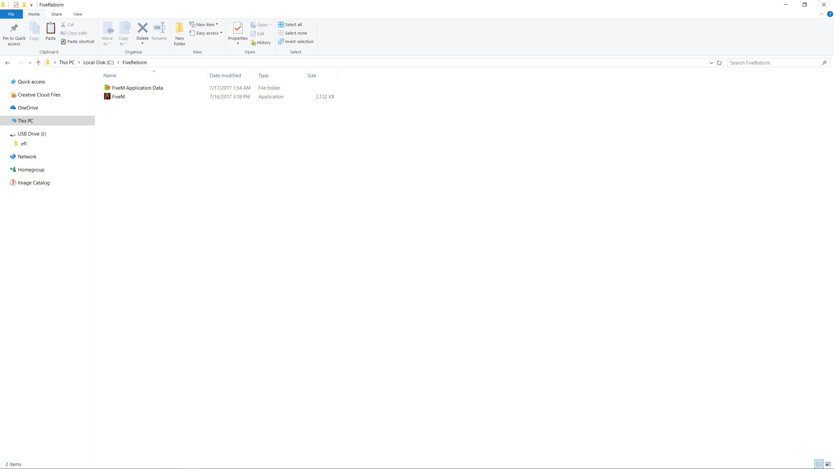The image size is (834, 469).
Task: Click Select all
Action: pos(290,24)
